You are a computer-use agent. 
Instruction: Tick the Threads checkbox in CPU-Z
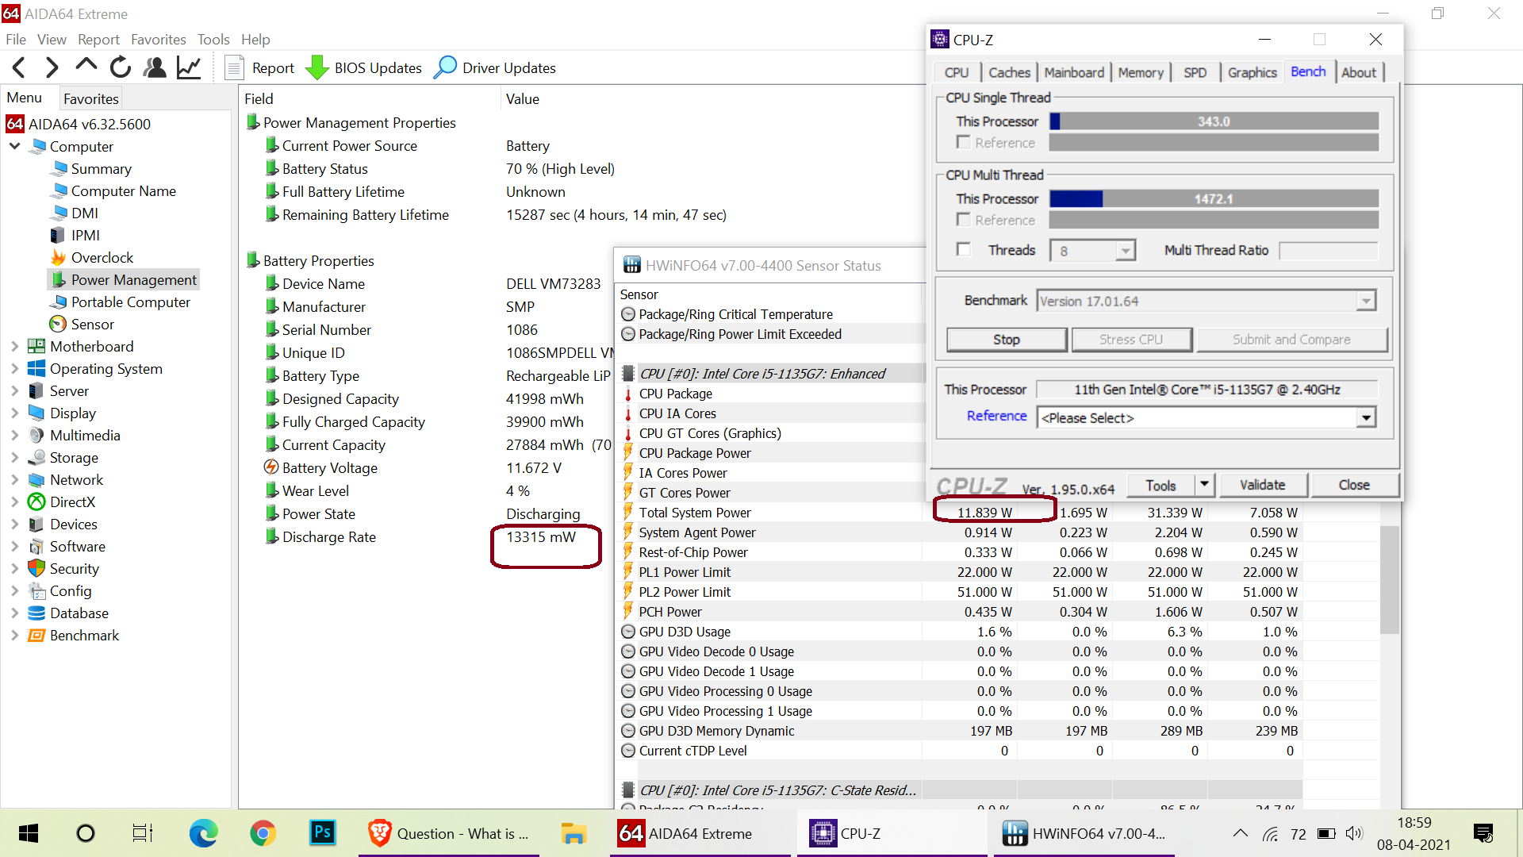964,250
